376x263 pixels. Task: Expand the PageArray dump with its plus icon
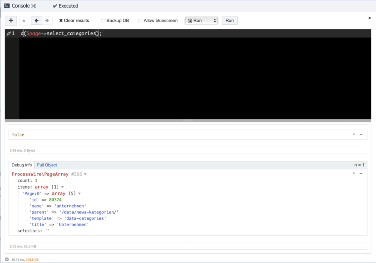click(x=354, y=173)
